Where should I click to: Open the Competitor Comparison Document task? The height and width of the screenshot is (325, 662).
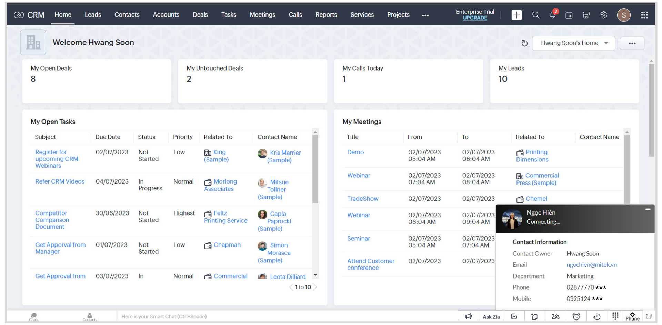(x=52, y=220)
